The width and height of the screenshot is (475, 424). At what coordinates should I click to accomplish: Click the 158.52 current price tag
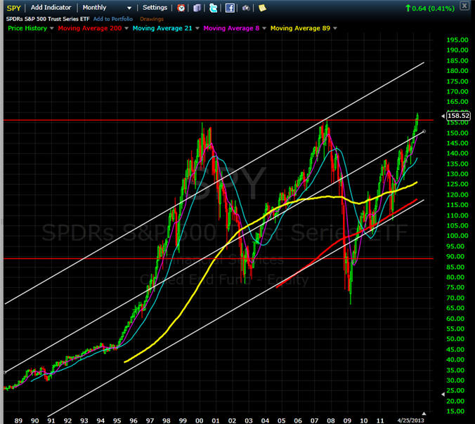[x=458, y=116]
